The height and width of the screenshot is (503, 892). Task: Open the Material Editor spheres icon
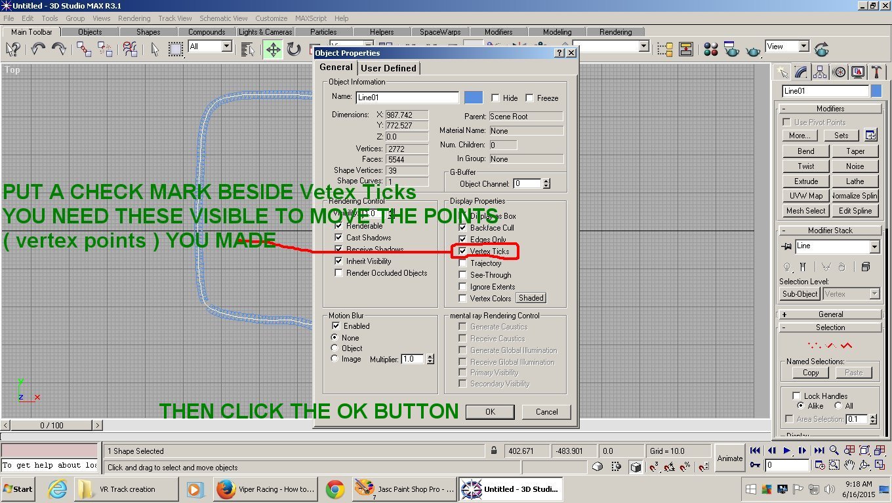point(711,49)
